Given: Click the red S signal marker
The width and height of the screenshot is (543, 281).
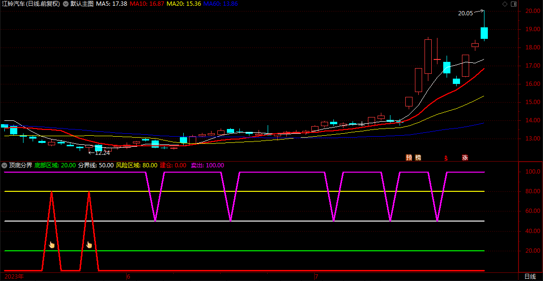Looking at the screenshot, I should pyautogui.click(x=447, y=158).
